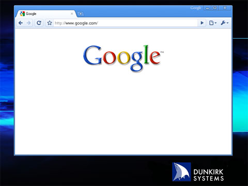Click the Go play arrow button

click(x=202, y=23)
